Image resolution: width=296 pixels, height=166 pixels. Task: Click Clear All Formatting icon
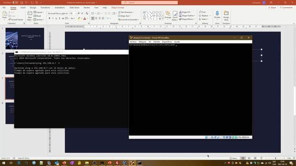click(86, 13)
